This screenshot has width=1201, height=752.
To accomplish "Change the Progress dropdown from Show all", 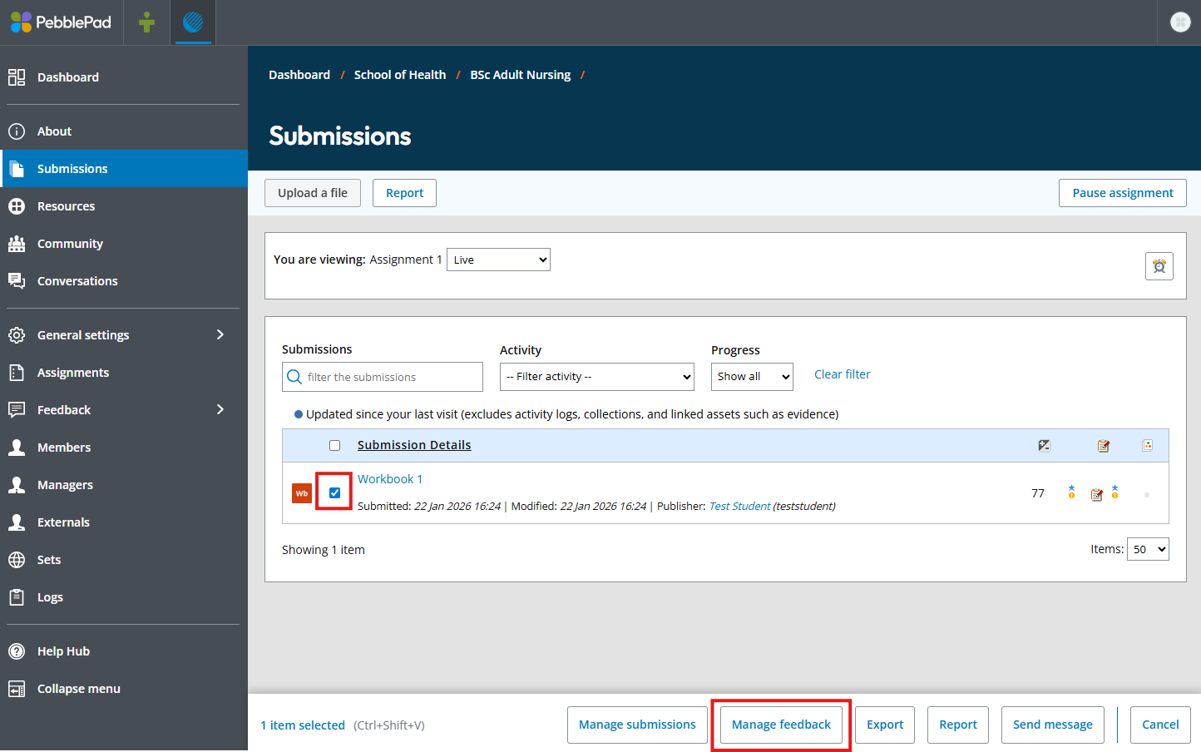I will [x=752, y=376].
